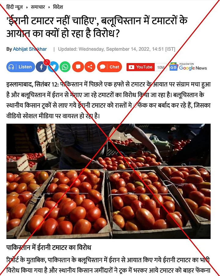This screenshot has height=276, width=220.
Task: Subscribe via red YouTube button
Action: [140, 67]
